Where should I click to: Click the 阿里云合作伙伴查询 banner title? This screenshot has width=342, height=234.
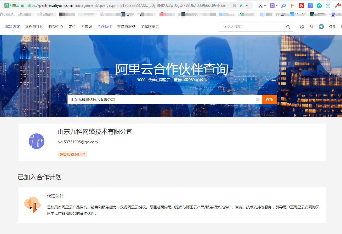coord(172,69)
